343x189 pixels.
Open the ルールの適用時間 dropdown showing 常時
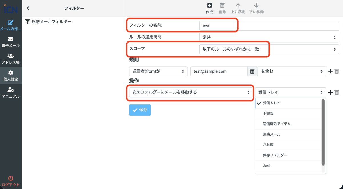pyautogui.click(x=269, y=37)
